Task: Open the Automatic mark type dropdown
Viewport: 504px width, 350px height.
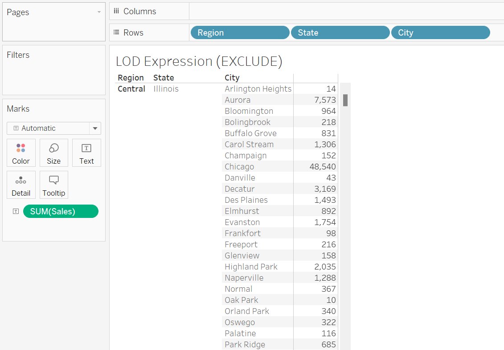Action: 95,129
